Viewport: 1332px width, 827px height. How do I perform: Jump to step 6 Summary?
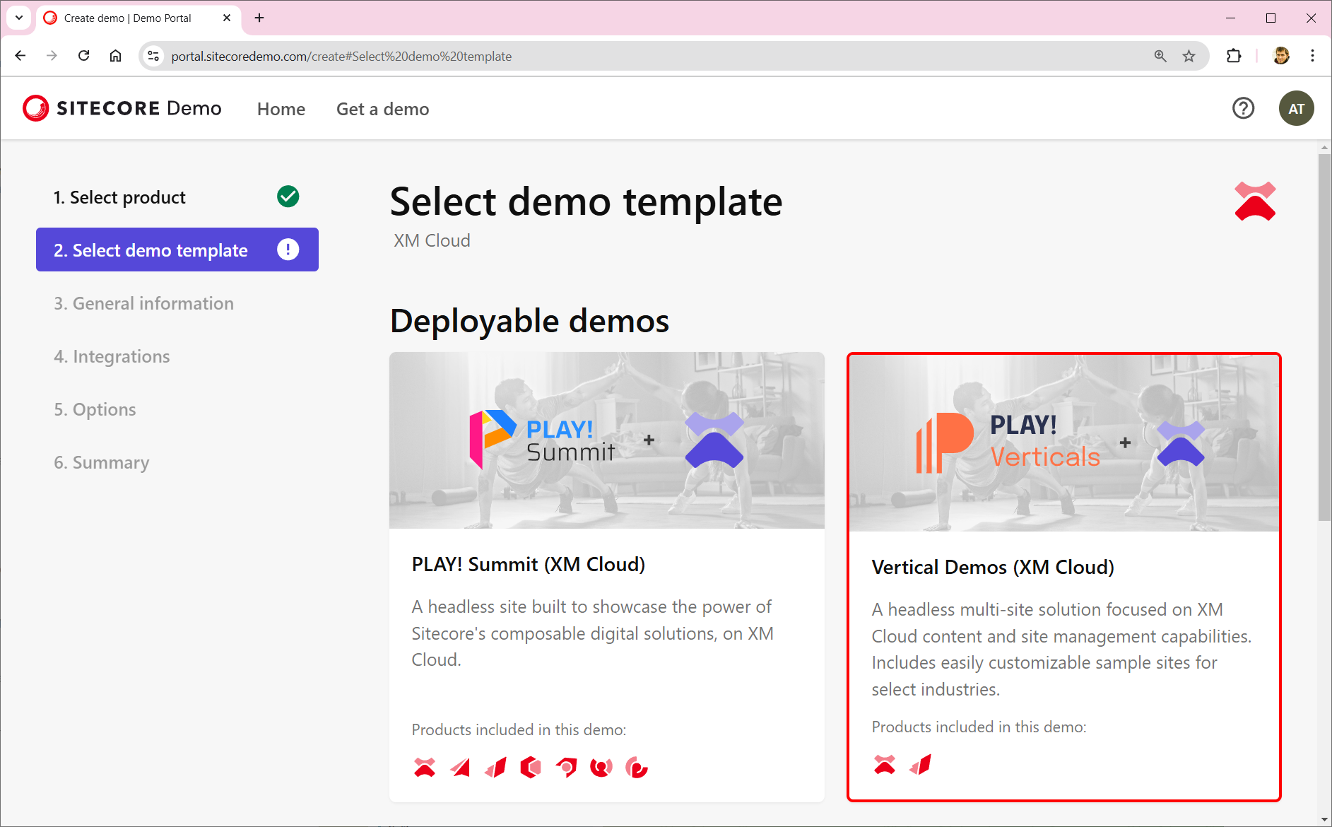pyautogui.click(x=101, y=462)
